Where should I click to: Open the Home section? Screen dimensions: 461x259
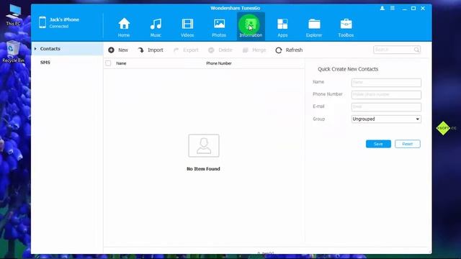(124, 27)
